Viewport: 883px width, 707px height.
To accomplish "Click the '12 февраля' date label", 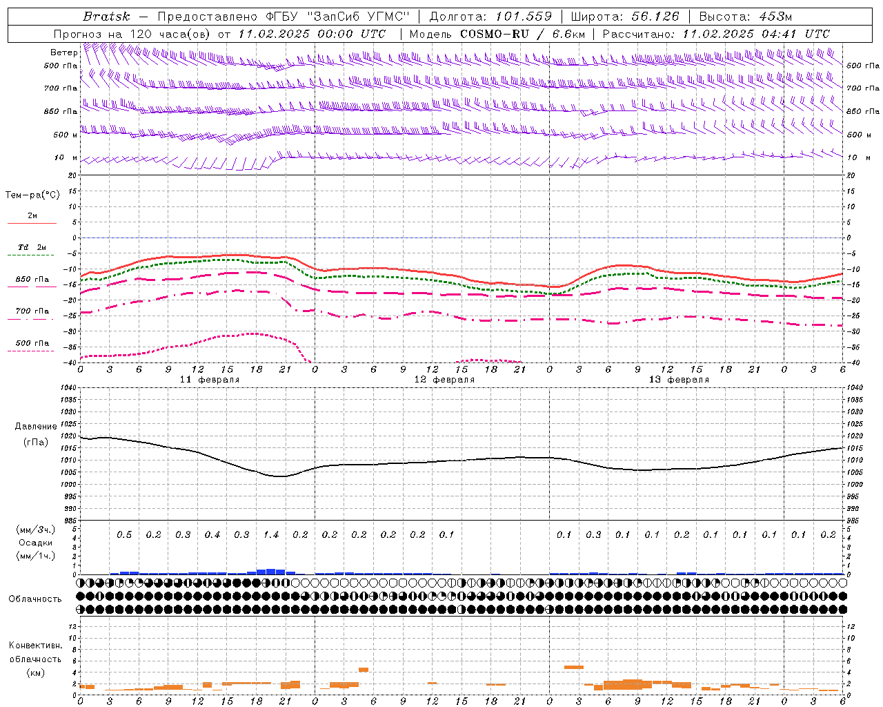I will pos(444,380).
